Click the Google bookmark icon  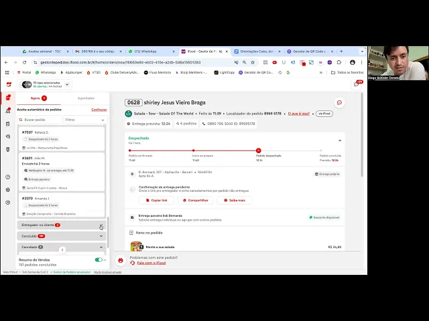(x=288, y=73)
